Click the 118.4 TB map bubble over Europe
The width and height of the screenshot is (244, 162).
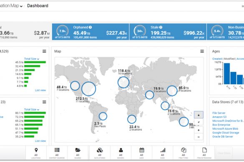click(x=123, y=82)
